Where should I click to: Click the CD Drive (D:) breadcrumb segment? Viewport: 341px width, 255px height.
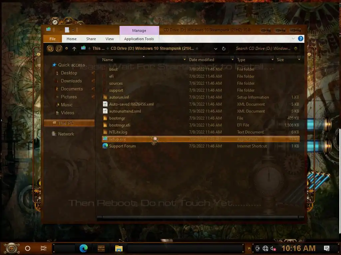pyautogui.click(x=152, y=48)
